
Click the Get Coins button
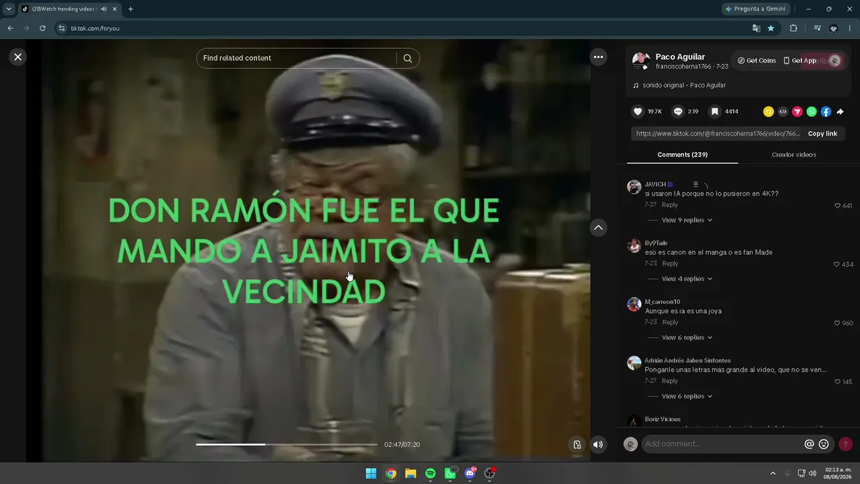(757, 61)
